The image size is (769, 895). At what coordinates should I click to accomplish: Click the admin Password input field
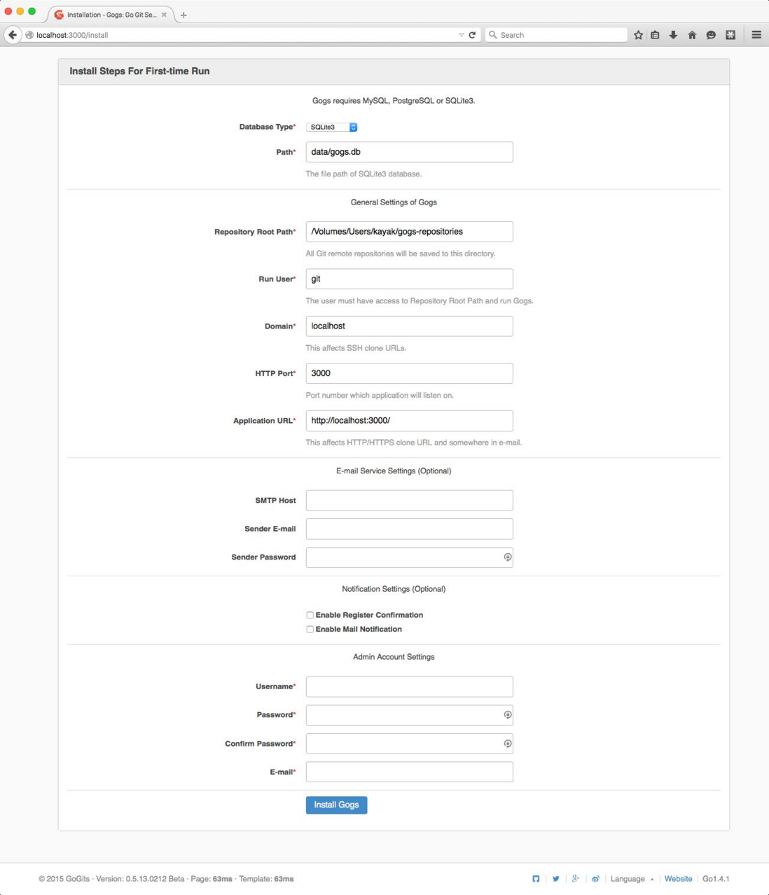click(409, 715)
